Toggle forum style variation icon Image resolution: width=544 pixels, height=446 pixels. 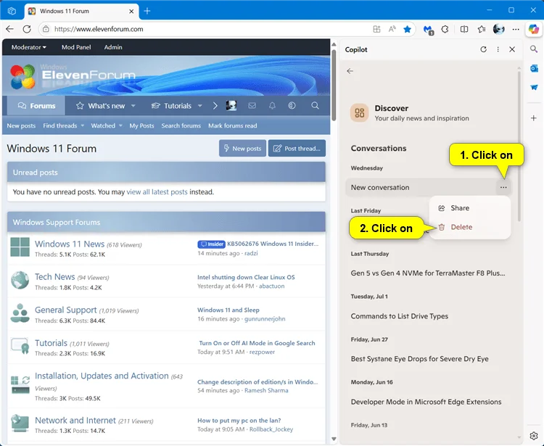click(x=292, y=105)
